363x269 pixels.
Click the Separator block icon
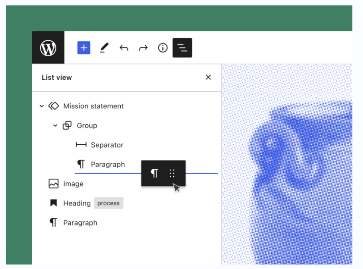click(x=82, y=145)
